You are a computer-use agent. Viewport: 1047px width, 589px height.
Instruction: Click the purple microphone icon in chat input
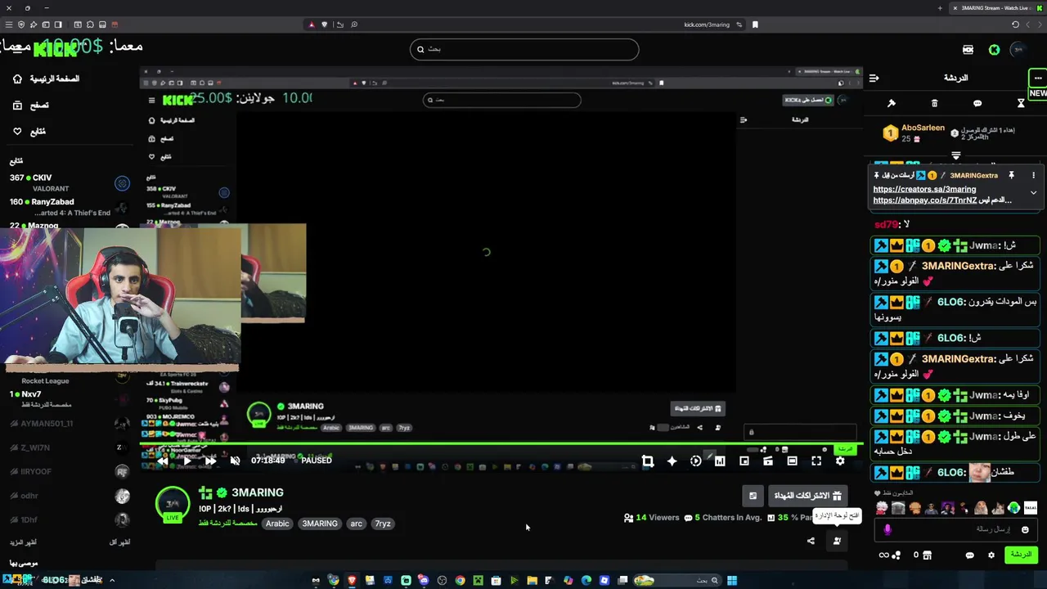pyautogui.click(x=888, y=529)
